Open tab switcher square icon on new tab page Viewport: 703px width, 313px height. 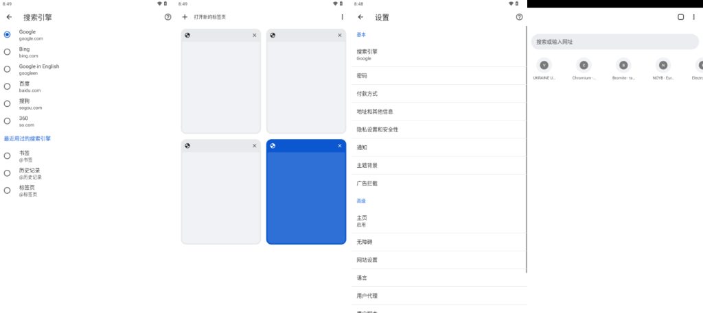pyautogui.click(x=680, y=17)
